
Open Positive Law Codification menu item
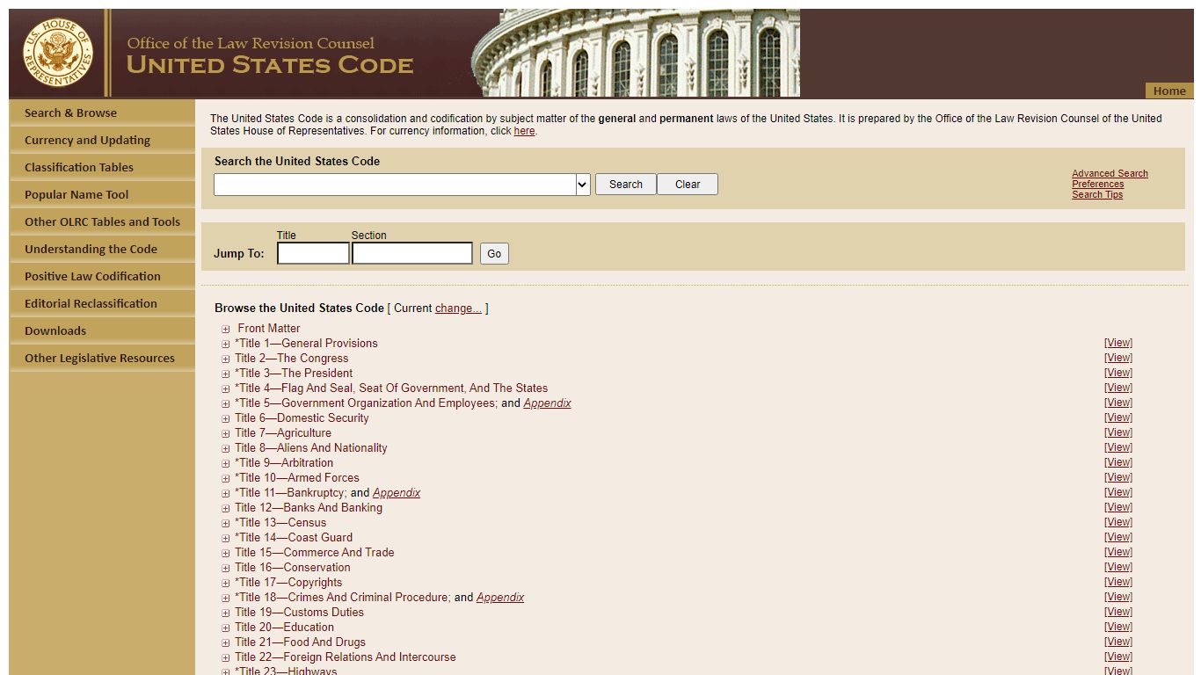102,276
